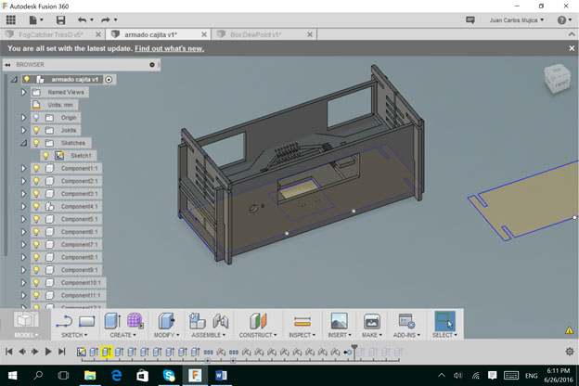The image size is (579, 386).
Task: Select the Create Form purple icon
Action: click(x=135, y=321)
